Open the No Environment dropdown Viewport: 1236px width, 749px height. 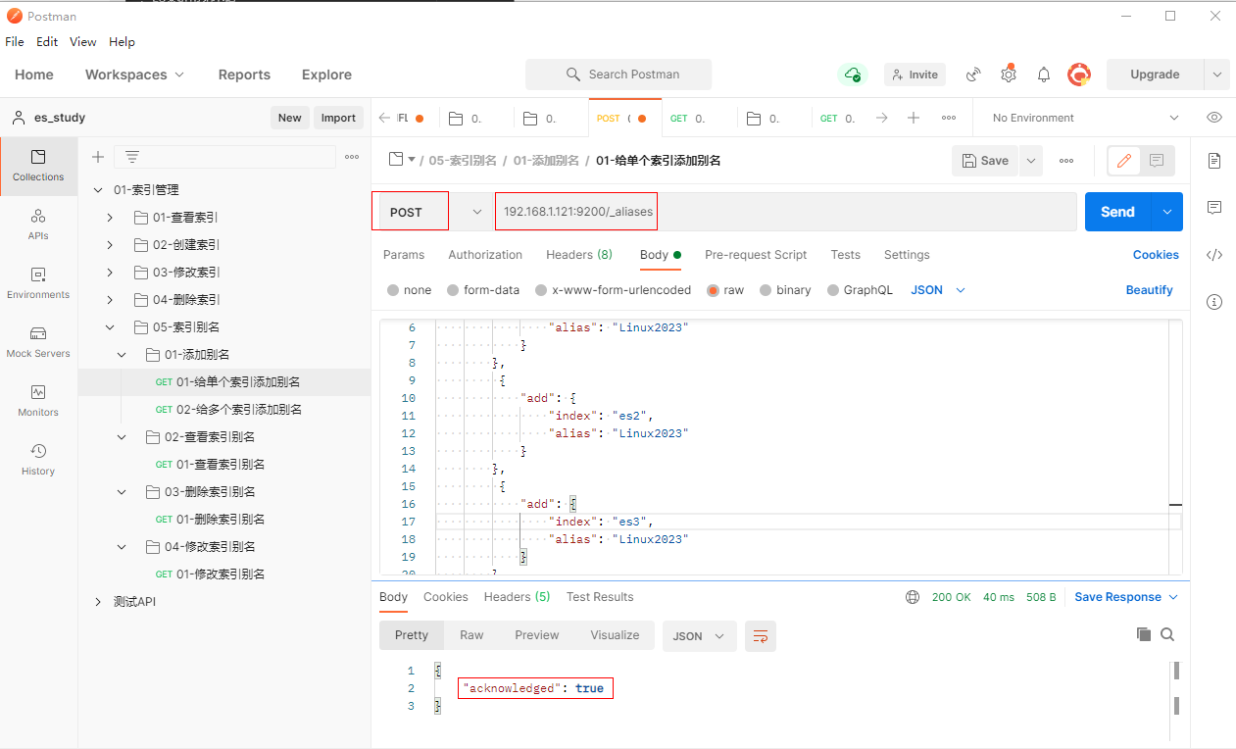tap(1085, 118)
